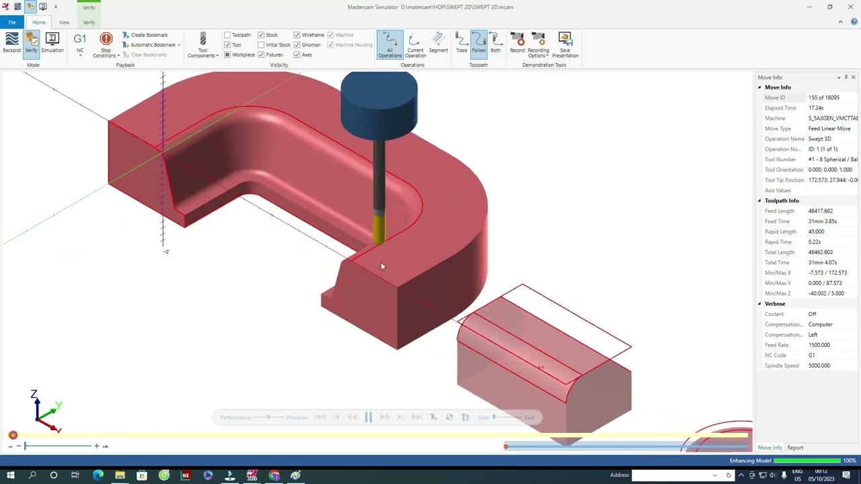The height and width of the screenshot is (484, 861).
Task: Jump to start of simulation
Action: 320,417
